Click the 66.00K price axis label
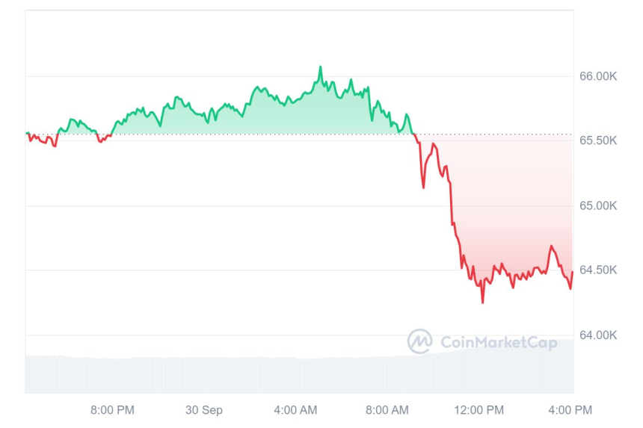Image resolution: width=643 pixels, height=428 pixels. 598,76
